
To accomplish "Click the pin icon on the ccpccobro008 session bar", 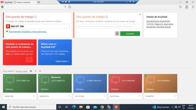I will [x=63, y=2].
